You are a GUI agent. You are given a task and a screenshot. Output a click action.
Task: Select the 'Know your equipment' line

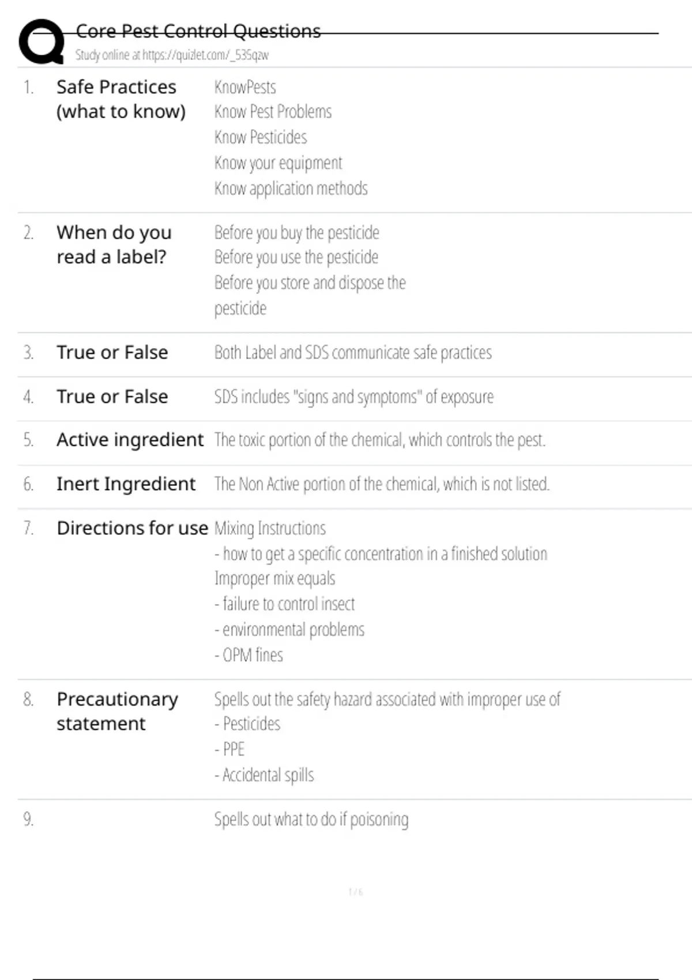coord(279,163)
